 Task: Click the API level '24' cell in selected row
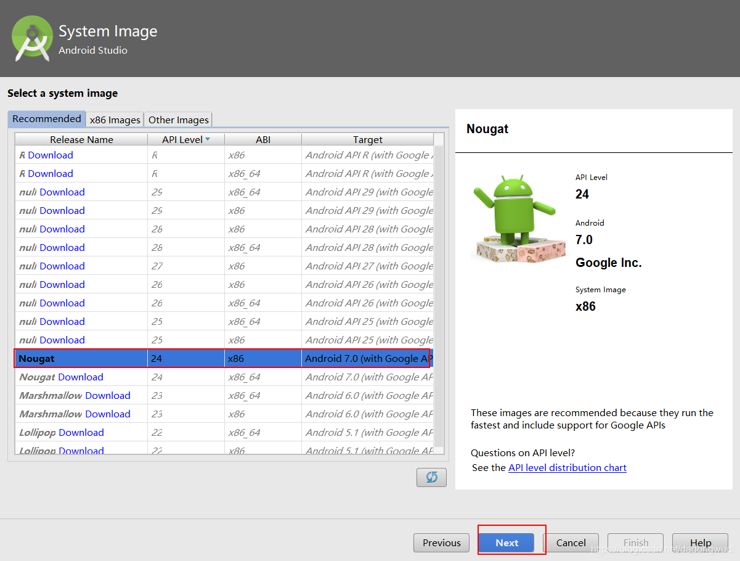(x=186, y=359)
